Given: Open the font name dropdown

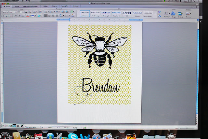Looking at the screenshot, I should (16, 12).
